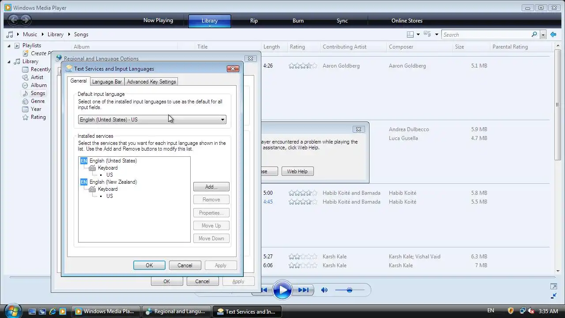Viewport: 565px width, 318px height.
Task: Expand the breadcrumb arrow after Library
Action: pyautogui.click(x=69, y=34)
